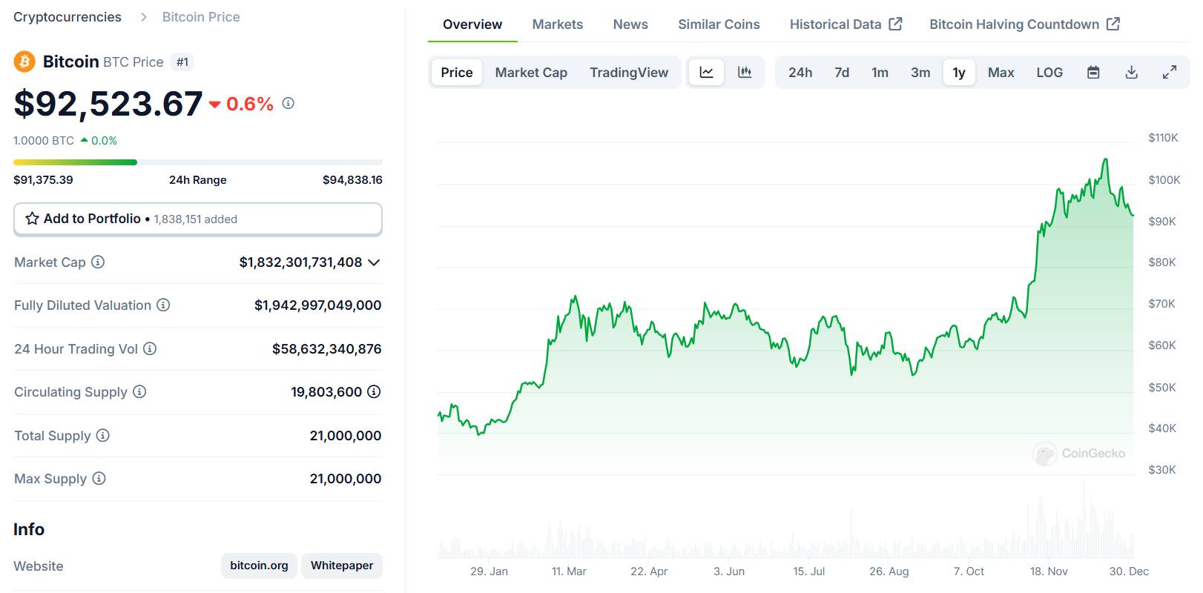Click the star icon in Add to Portfolio
The image size is (1203, 593).
(33, 219)
